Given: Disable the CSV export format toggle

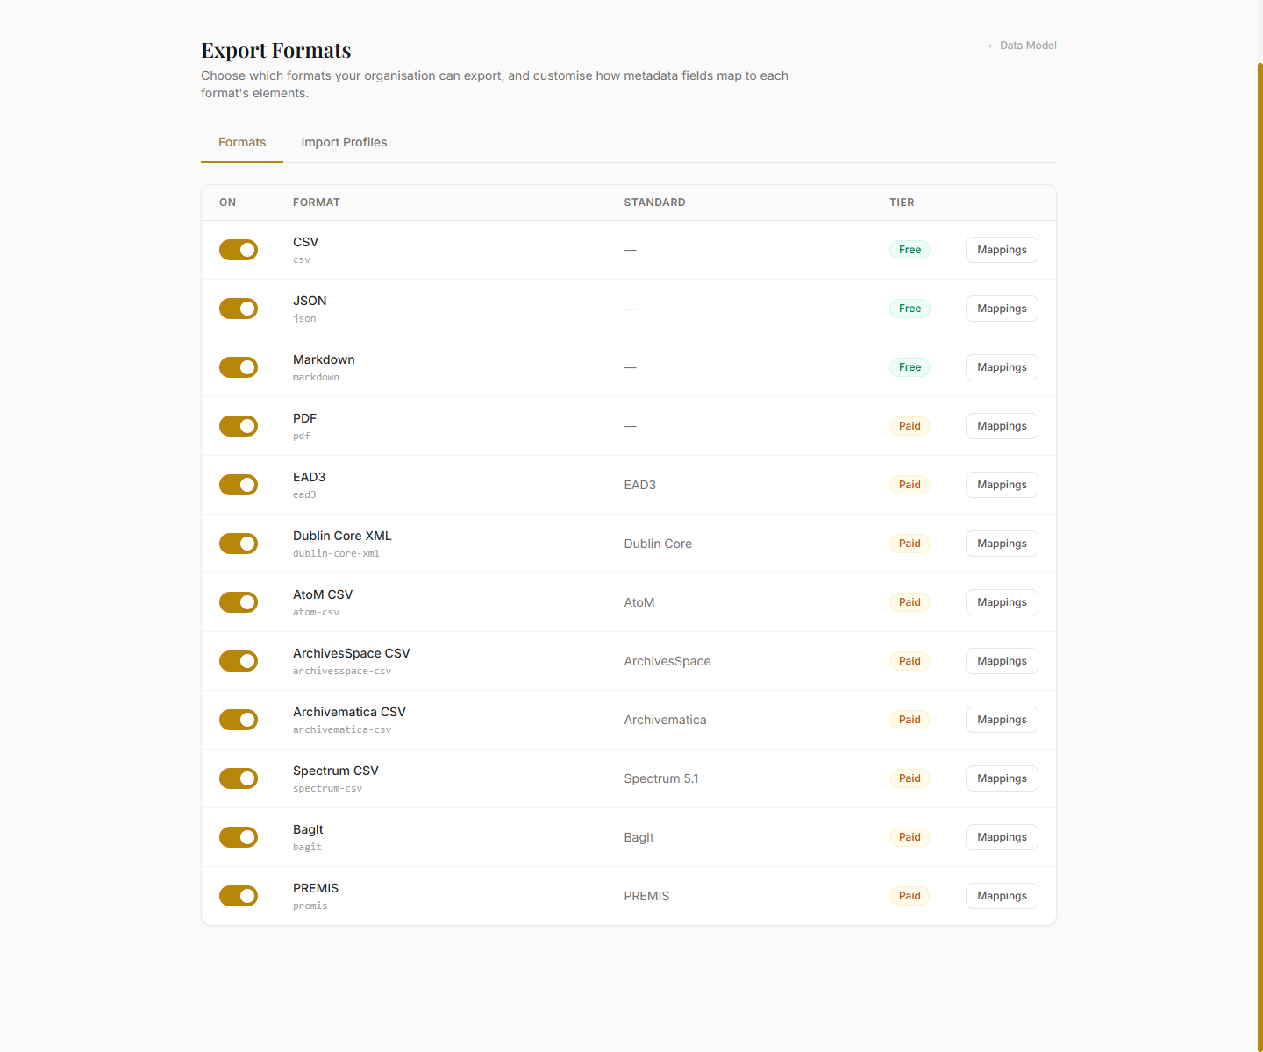Looking at the screenshot, I should point(239,250).
